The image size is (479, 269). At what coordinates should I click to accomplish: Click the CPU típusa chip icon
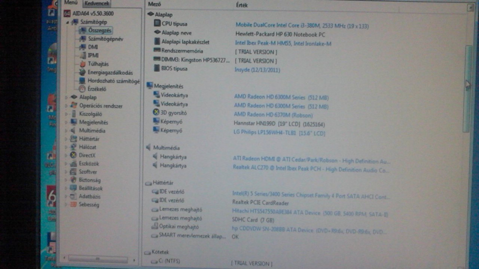pyautogui.click(x=157, y=24)
